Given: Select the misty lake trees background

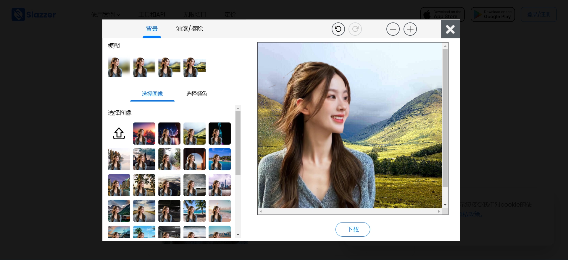Looking at the screenshot, I should (119, 159).
